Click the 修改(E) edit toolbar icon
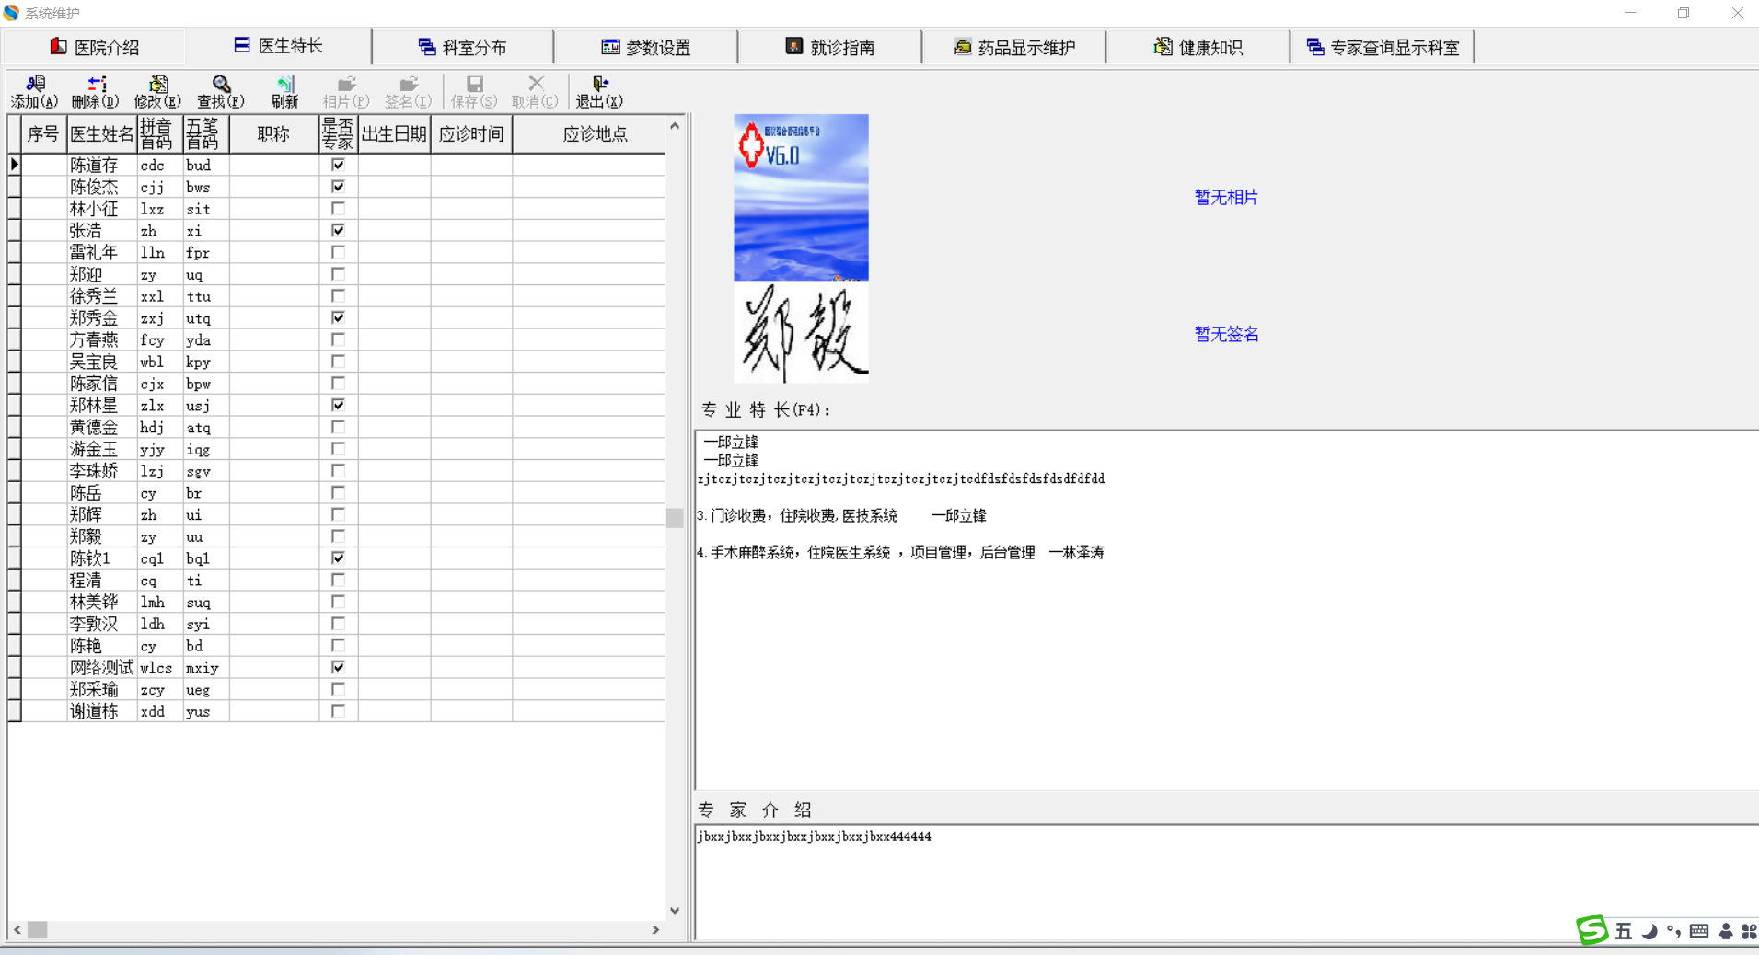Viewport: 1759px width, 955px height. (157, 92)
